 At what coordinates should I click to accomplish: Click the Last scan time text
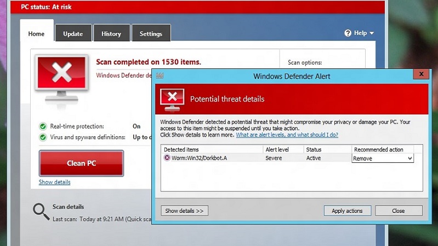click(x=103, y=219)
